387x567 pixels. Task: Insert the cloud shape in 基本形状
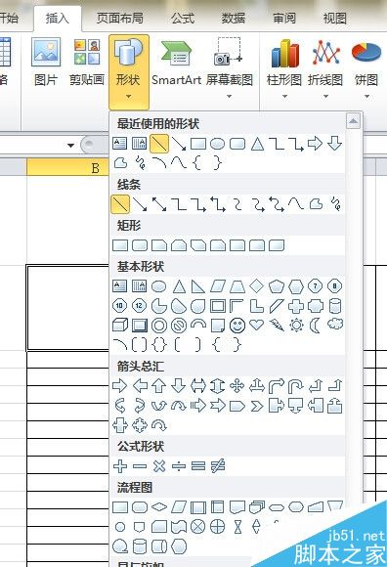coord(335,324)
